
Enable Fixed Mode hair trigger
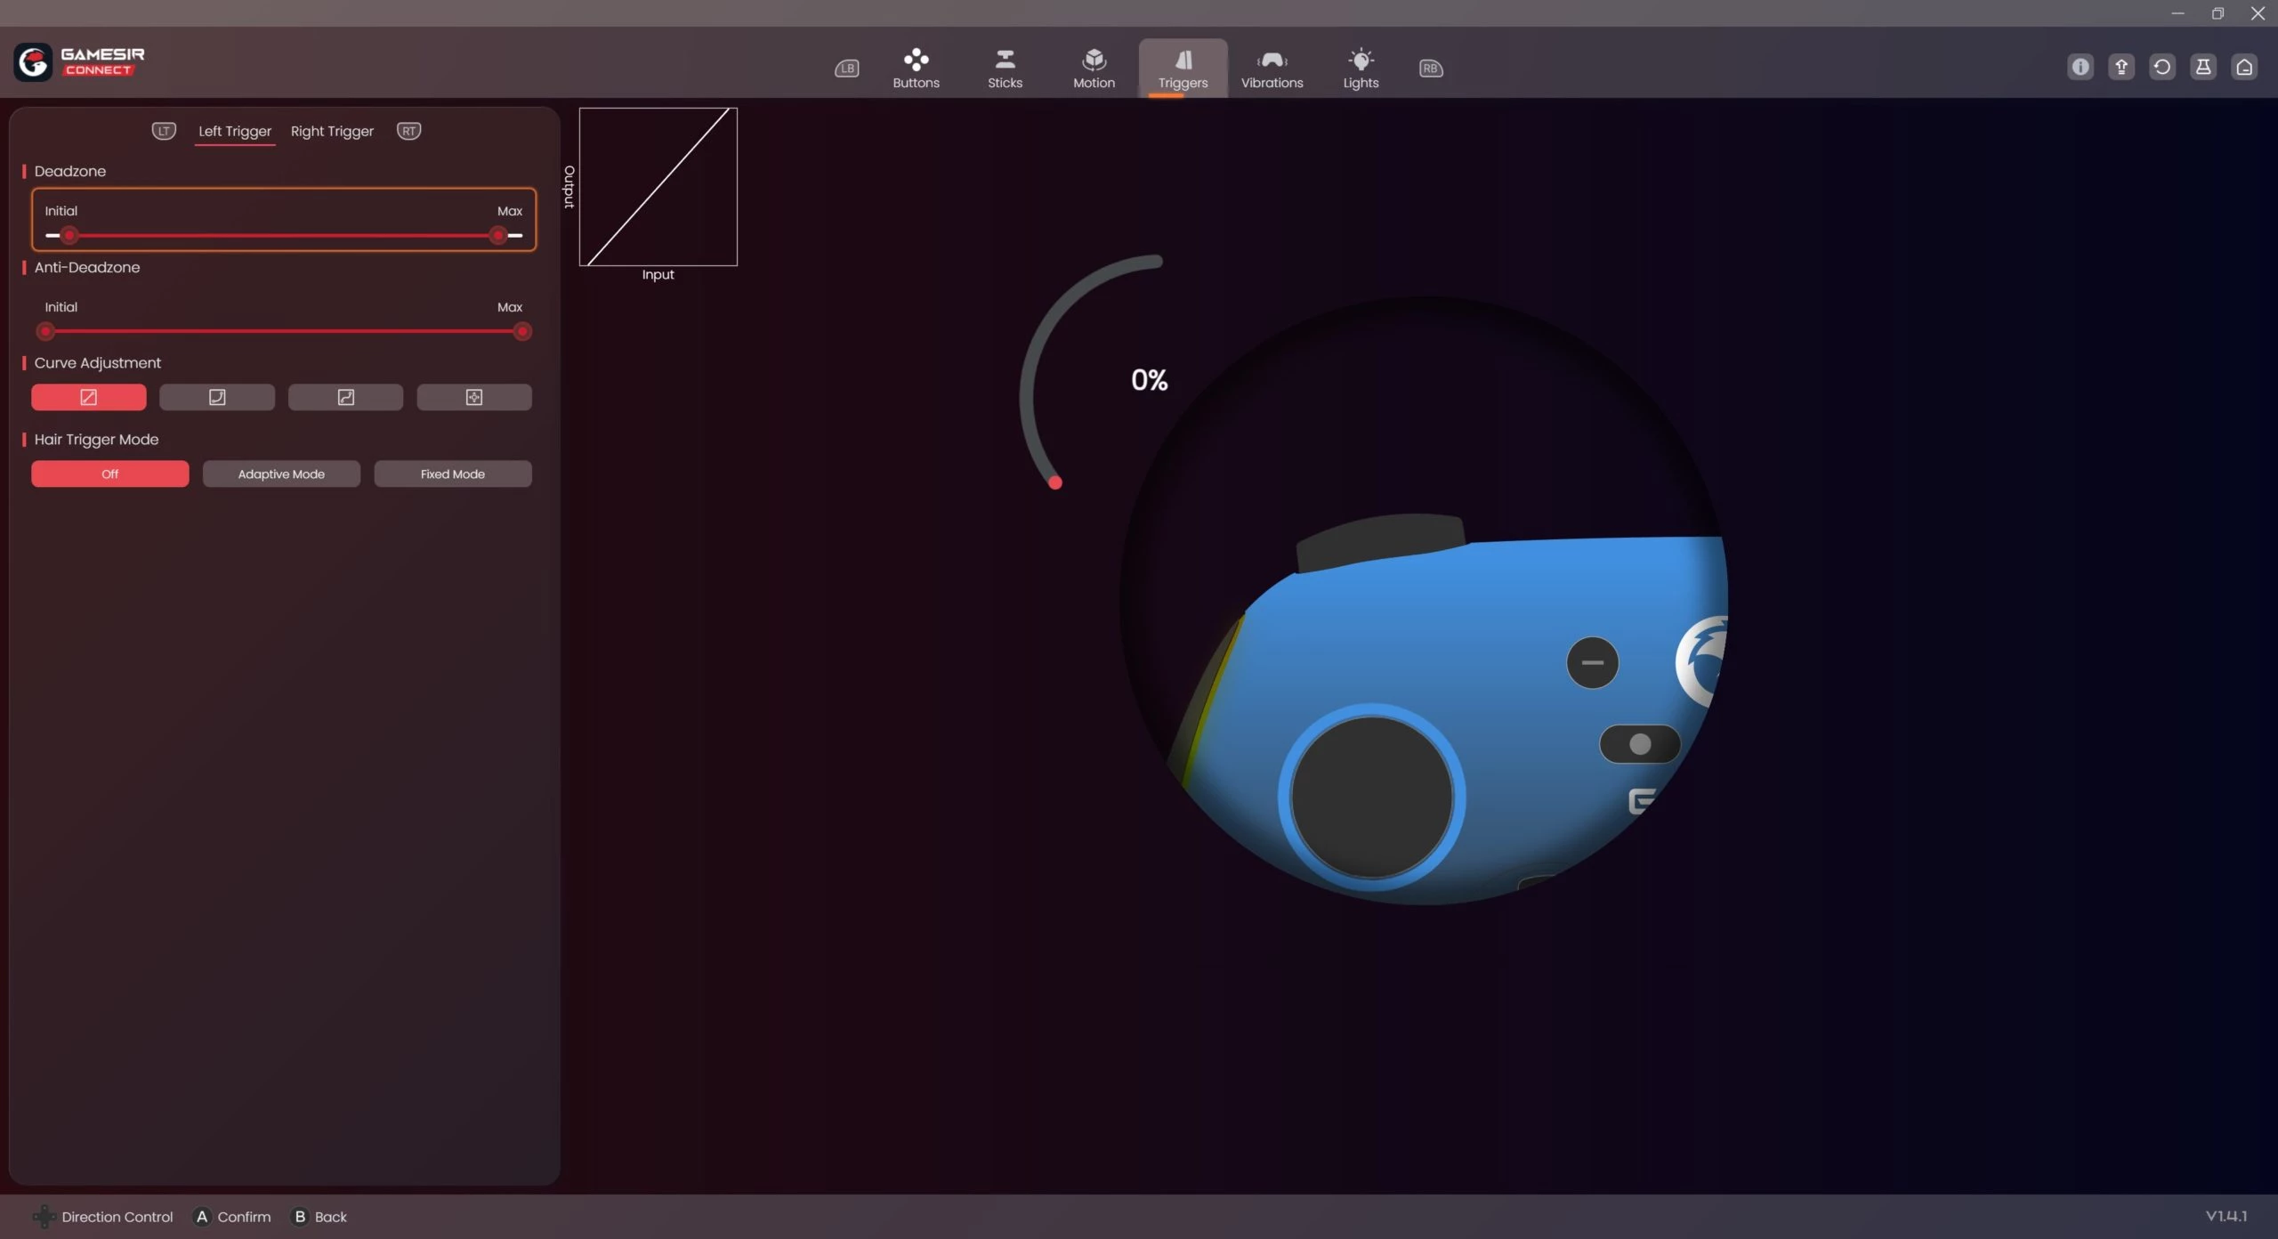coord(452,474)
